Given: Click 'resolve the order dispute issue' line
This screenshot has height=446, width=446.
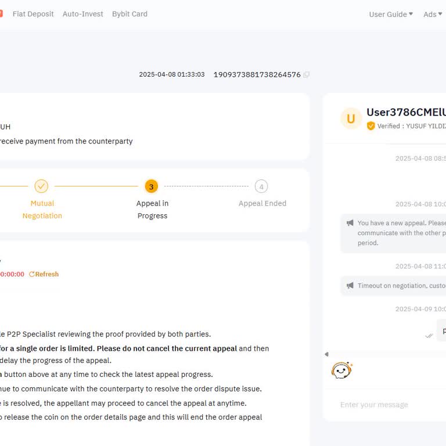Looking at the screenshot, I should point(131,389).
